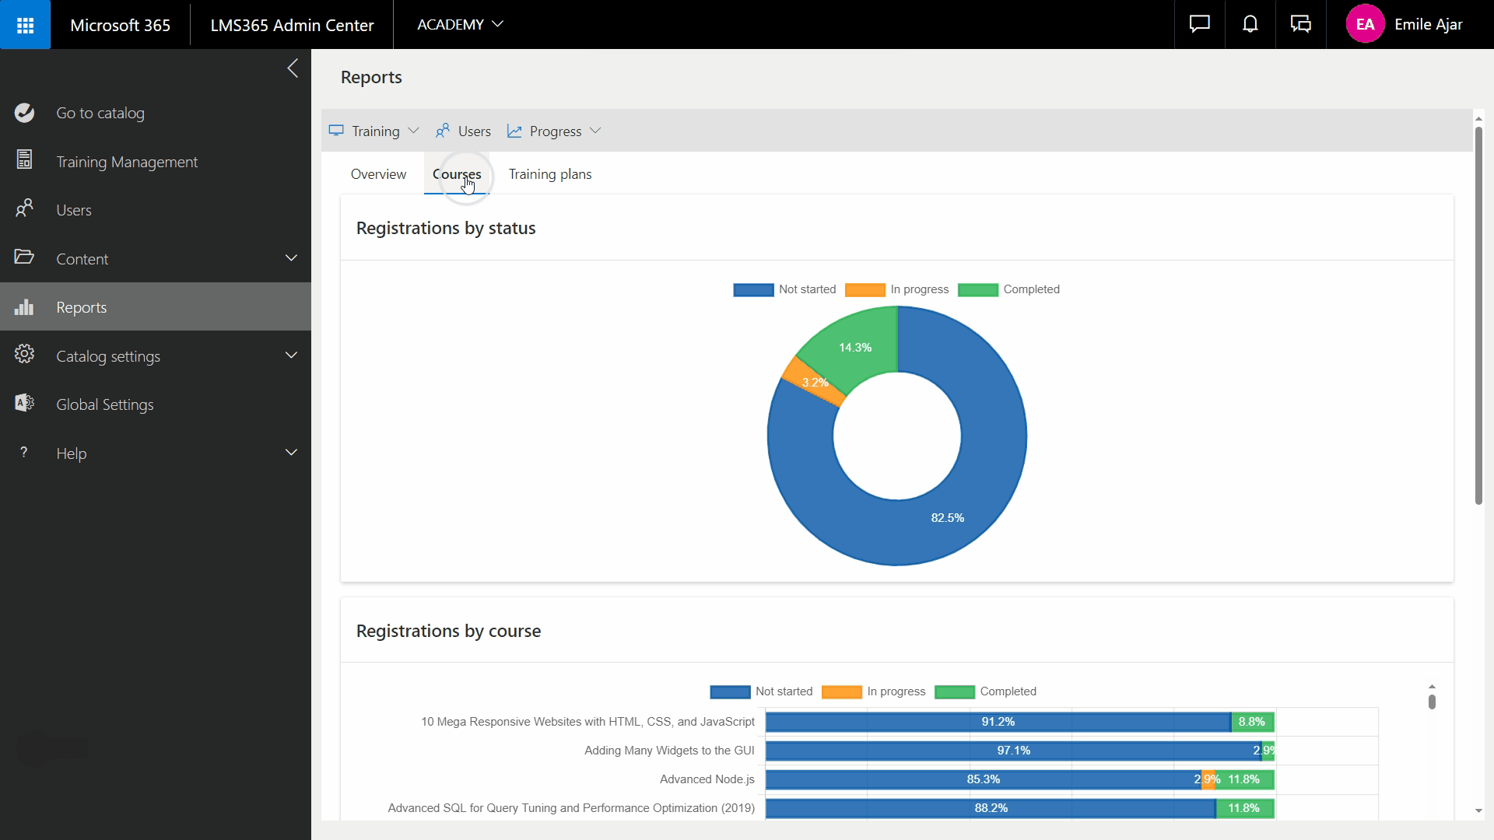Open Training Management in sidebar
Image resolution: width=1494 pixels, height=840 pixels.
pyautogui.click(x=127, y=162)
